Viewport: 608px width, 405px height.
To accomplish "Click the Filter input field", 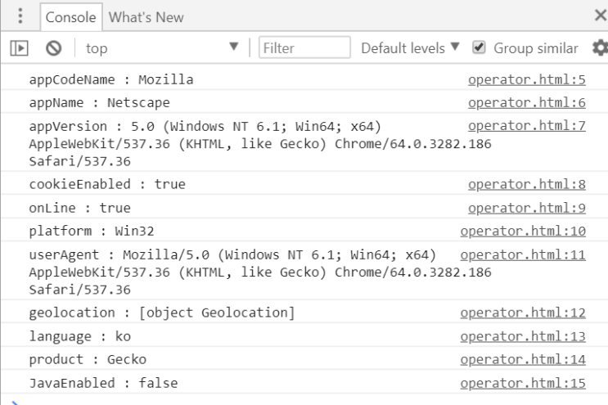I will tap(304, 48).
